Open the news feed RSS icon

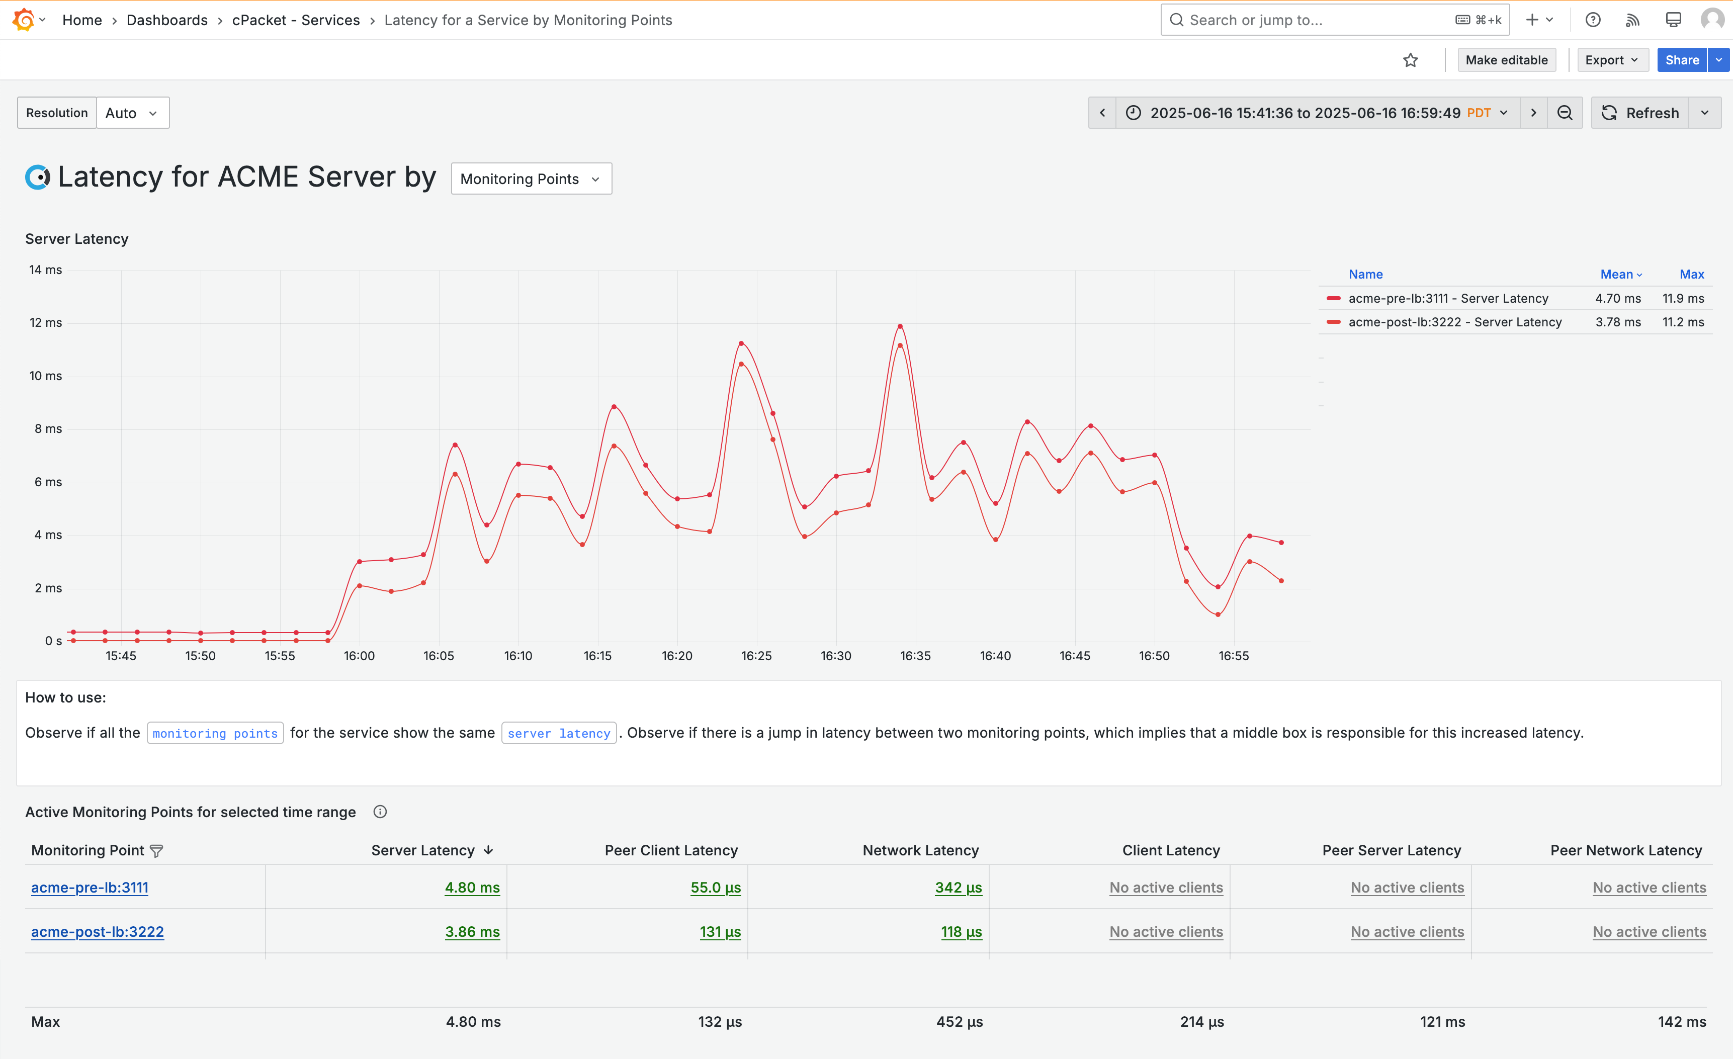(1632, 20)
